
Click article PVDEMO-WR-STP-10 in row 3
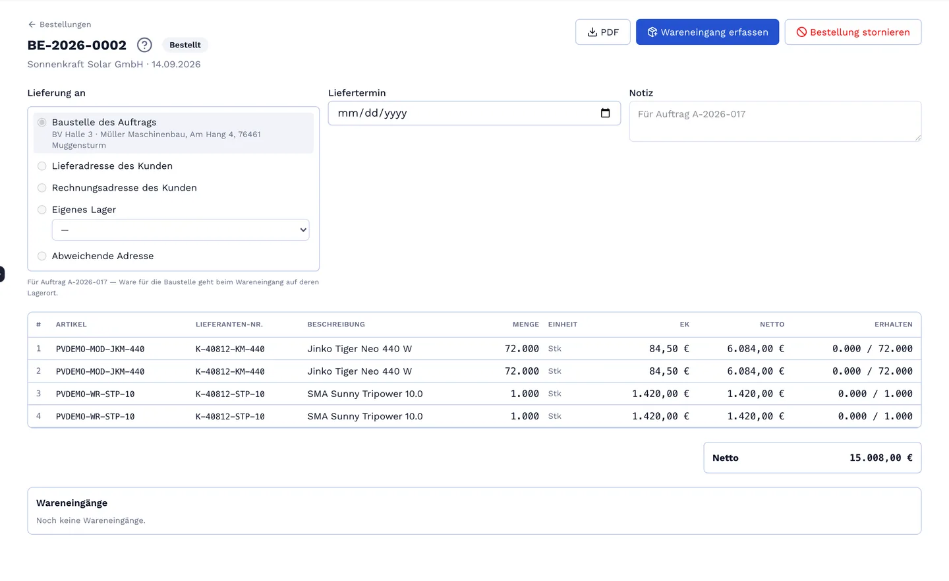pos(96,394)
